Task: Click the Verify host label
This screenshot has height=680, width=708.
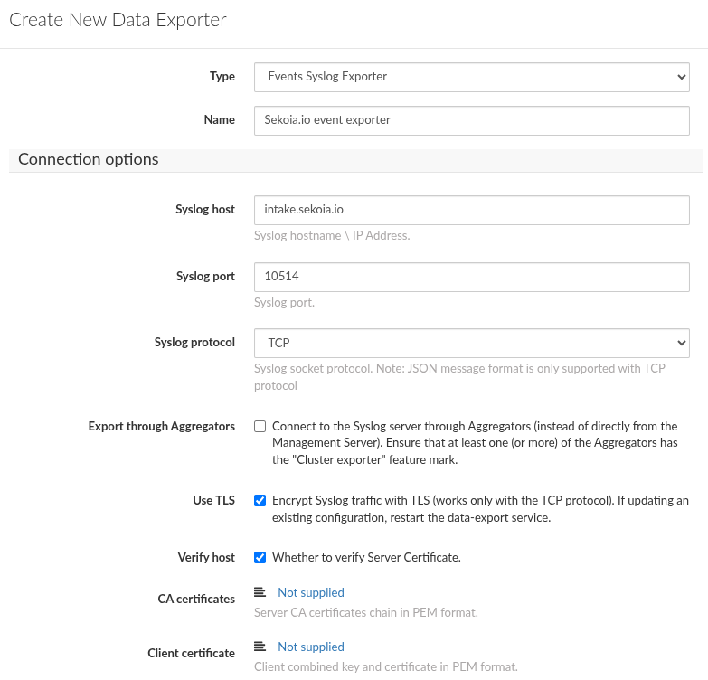Action: (x=206, y=557)
